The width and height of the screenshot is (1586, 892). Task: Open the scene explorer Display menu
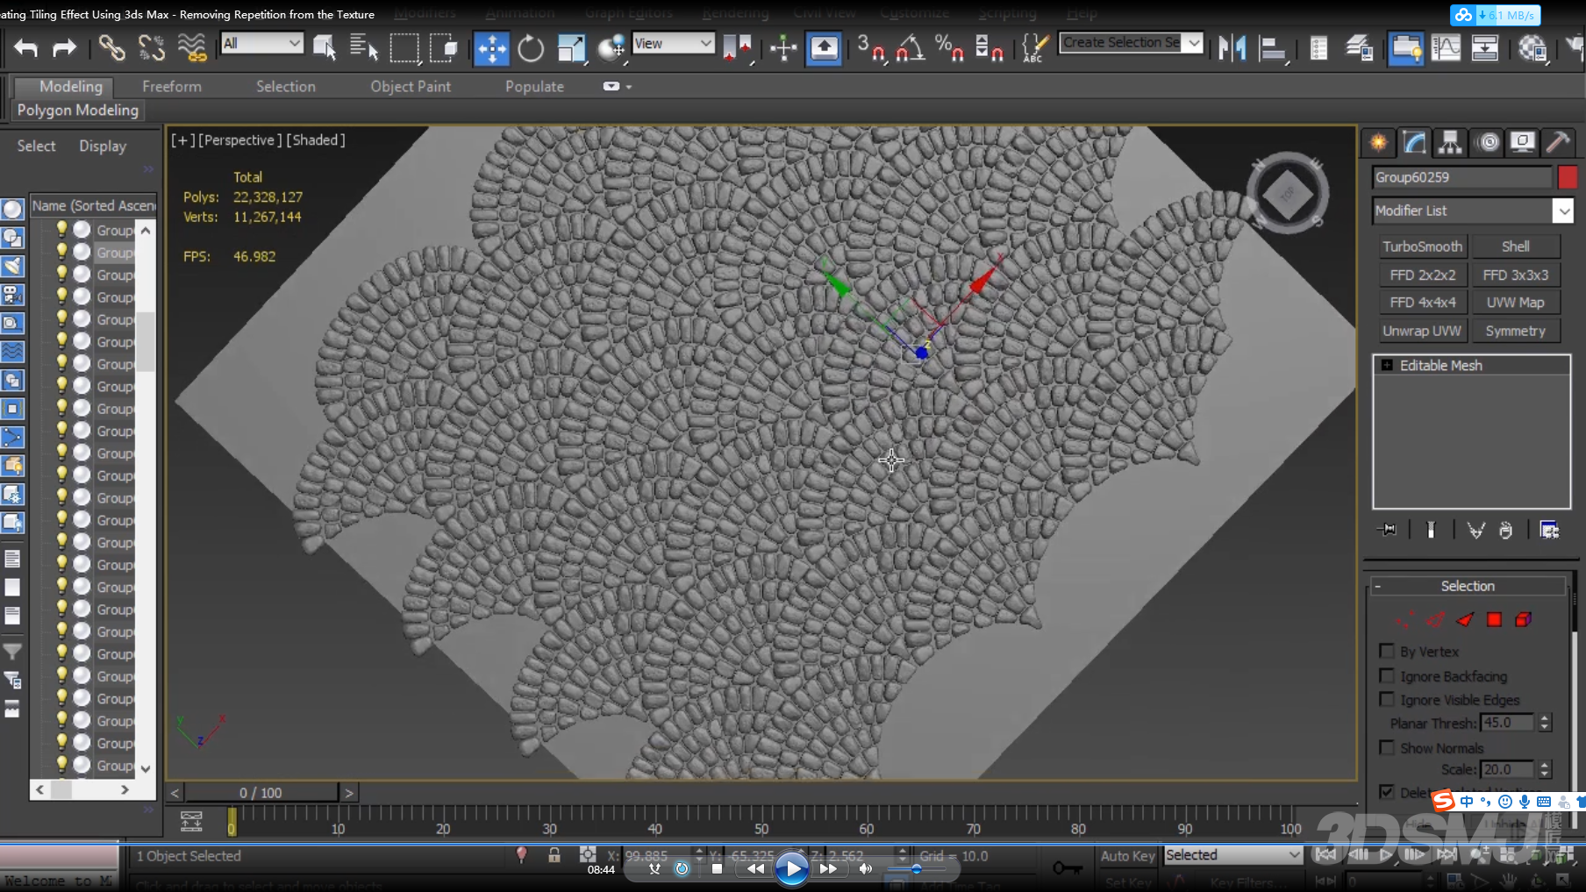pos(103,146)
